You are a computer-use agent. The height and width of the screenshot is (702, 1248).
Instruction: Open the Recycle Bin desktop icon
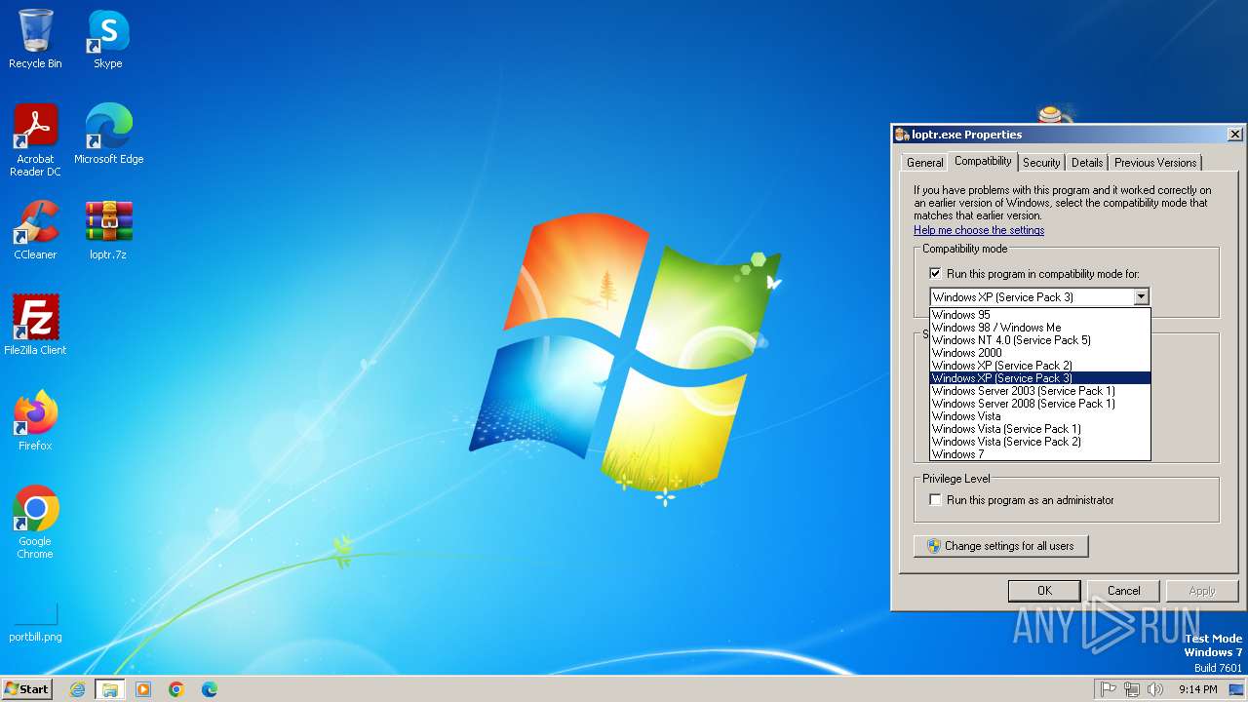point(35,39)
